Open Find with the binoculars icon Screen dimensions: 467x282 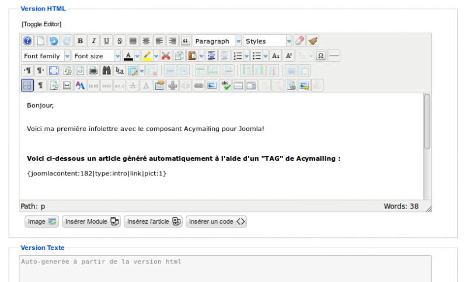click(106, 70)
